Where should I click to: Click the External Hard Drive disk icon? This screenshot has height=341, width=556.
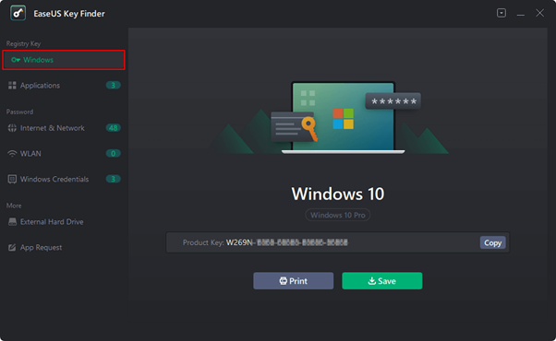[12, 222]
